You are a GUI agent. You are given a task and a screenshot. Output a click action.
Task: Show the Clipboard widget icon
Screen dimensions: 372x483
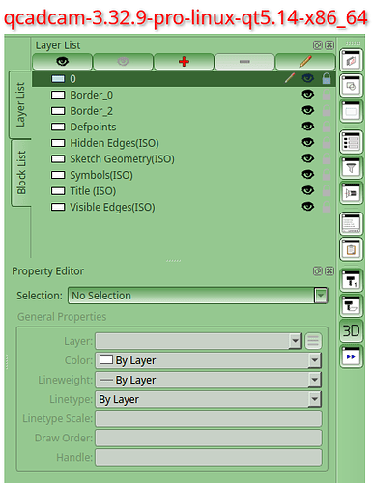pos(351,248)
